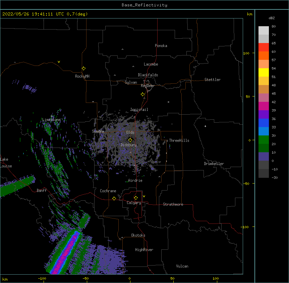Pick the blue 36-33 dBZ legend swatch
This screenshot has width=289, height=283.
[x=264, y=123]
